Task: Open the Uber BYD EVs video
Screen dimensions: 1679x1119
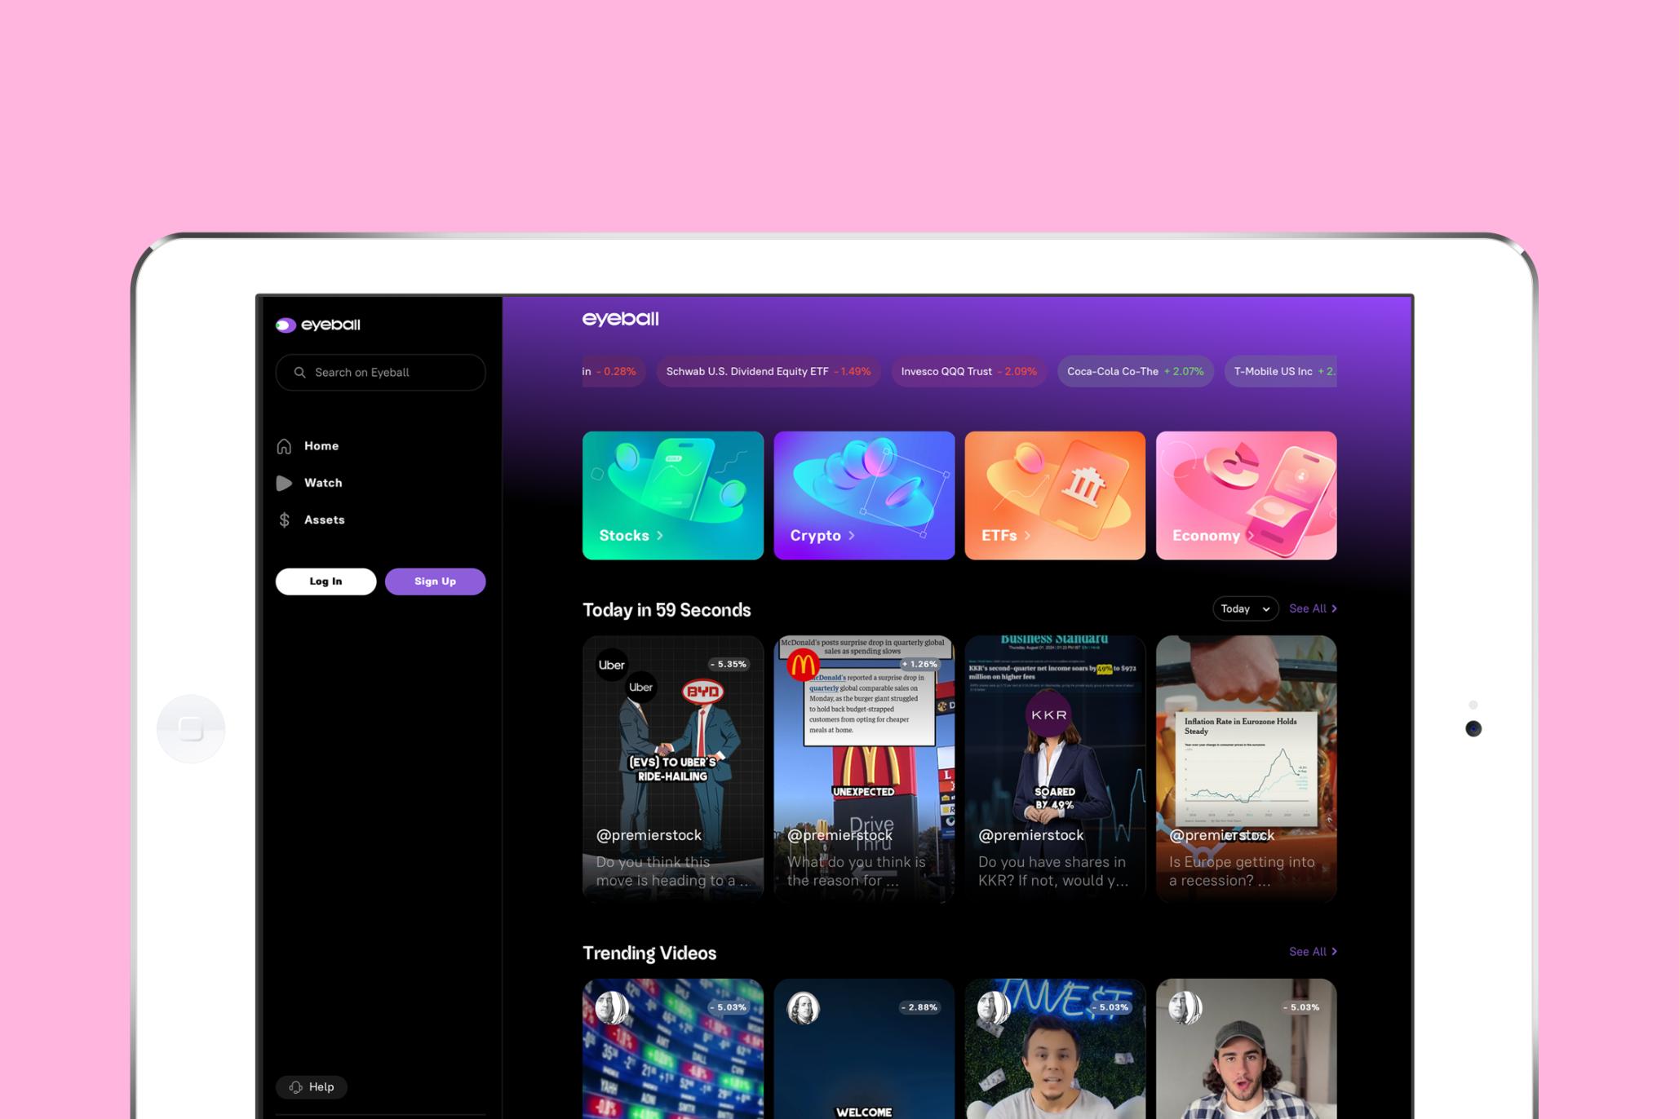Action: point(672,768)
